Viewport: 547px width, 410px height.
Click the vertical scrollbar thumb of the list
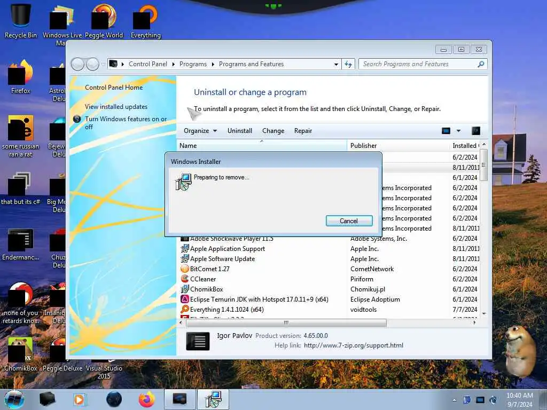point(483,165)
